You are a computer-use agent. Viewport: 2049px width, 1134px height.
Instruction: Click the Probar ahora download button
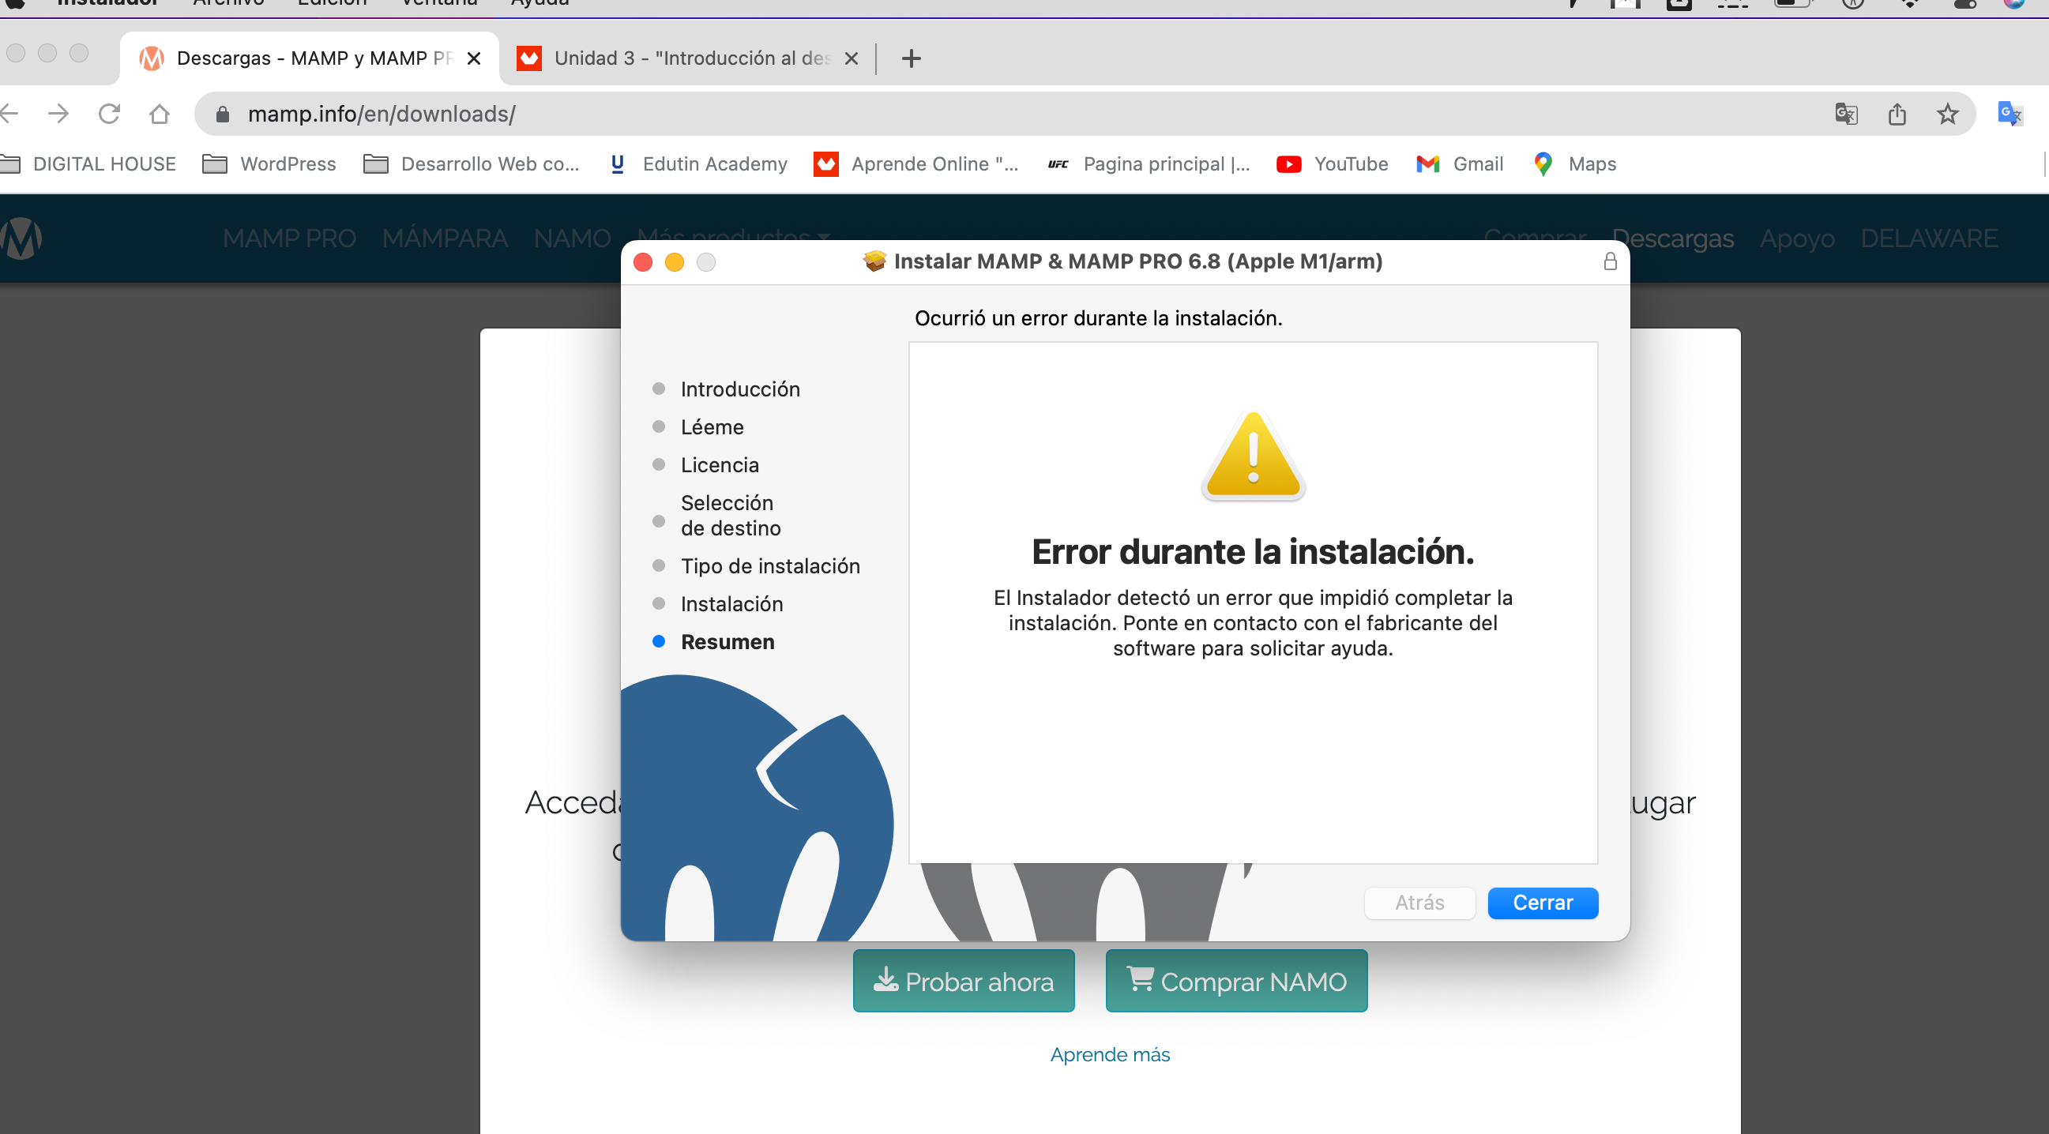(x=963, y=982)
